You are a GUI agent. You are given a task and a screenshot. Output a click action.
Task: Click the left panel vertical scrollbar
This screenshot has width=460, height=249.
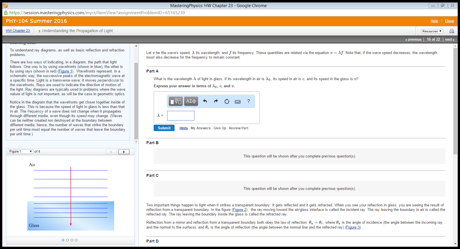coord(136,101)
